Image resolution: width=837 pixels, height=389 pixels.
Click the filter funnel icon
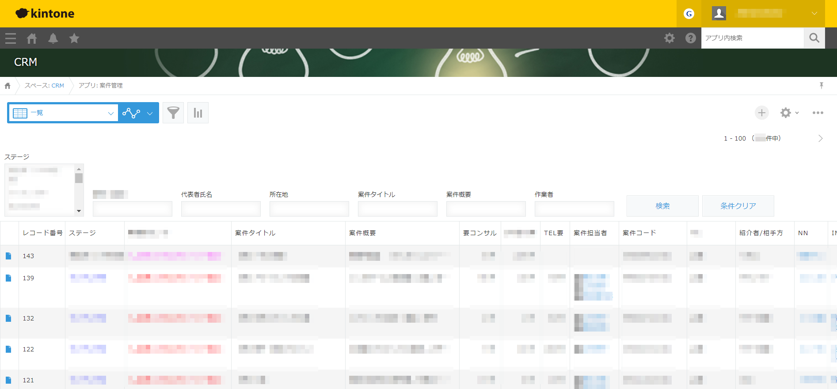coord(173,113)
